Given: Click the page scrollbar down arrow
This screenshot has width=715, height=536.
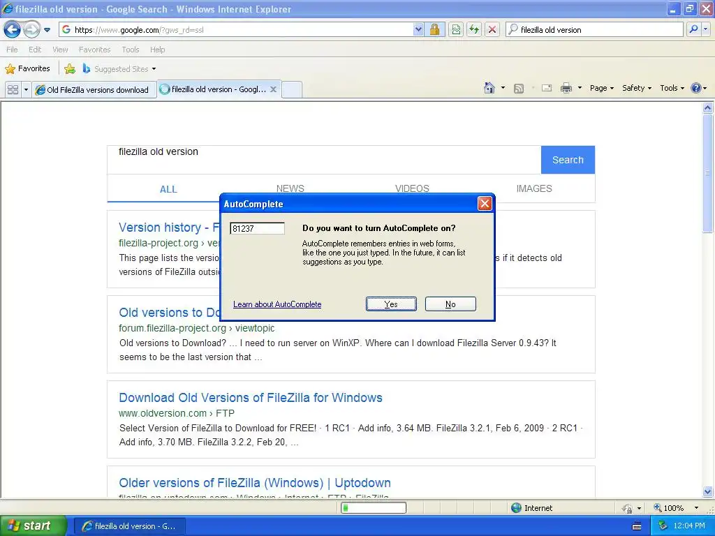Looking at the screenshot, I should coord(708,491).
